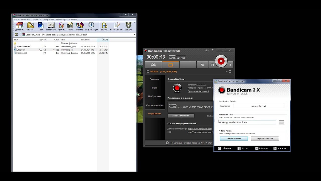The height and width of the screenshot is (181, 321).
Task: Open the Операции menu in WinRAR
Action: tap(37, 20)
